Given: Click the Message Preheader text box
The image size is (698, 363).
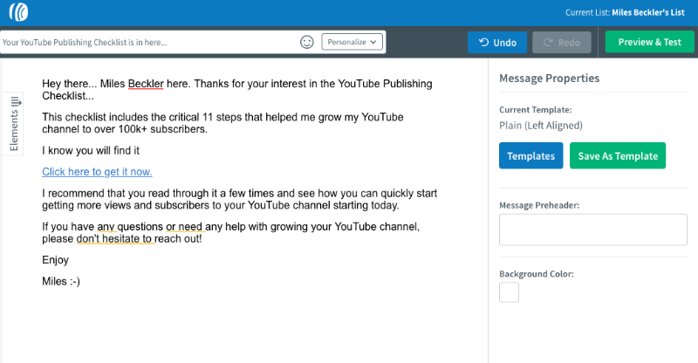Looking at the screenshot, I should 593,229.
